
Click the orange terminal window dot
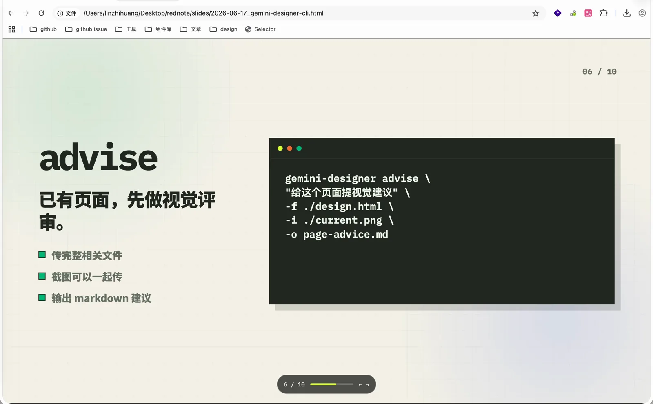[289, 148]
